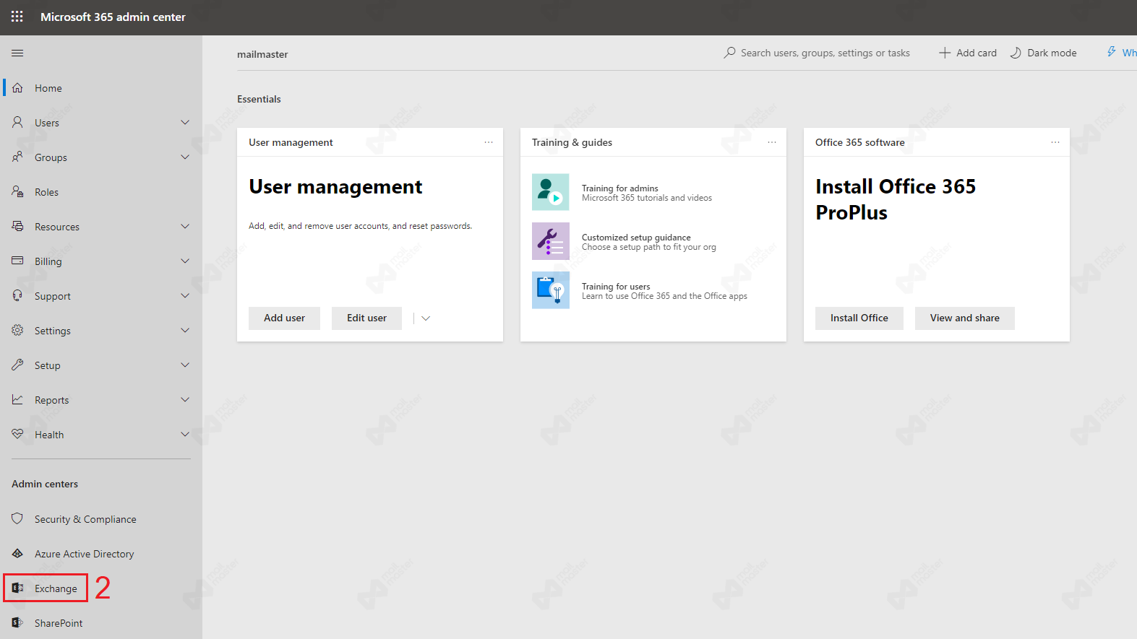The width and height of the screenshot is (1137, 639).
Task: Click the Setup wrench icon
Action: point(17,365)
